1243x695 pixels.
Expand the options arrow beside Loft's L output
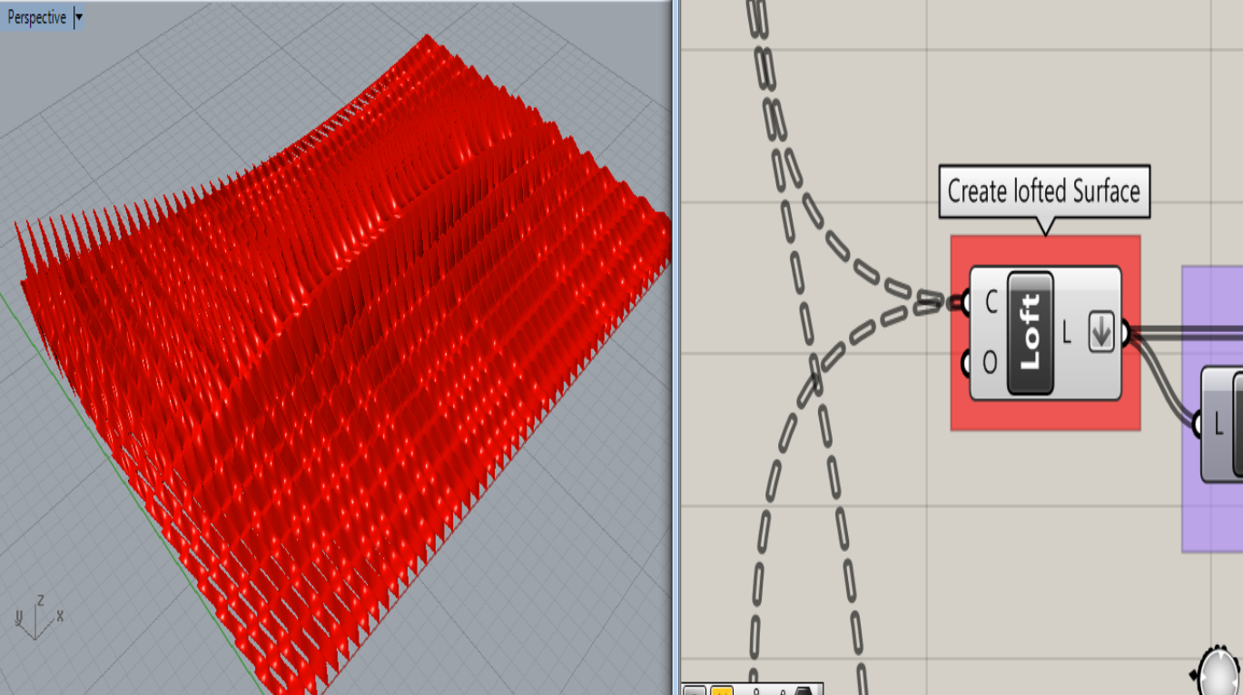1100,332
